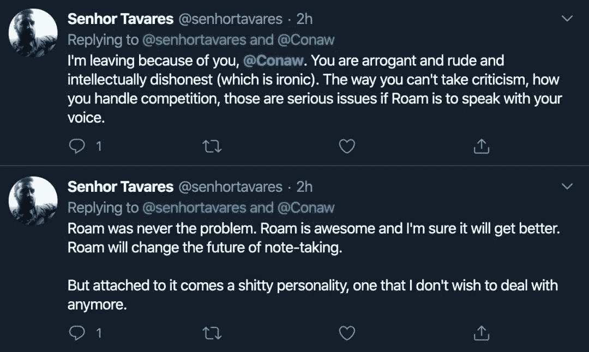Open the second tweet's 2h timestamp

click(304, 187)
